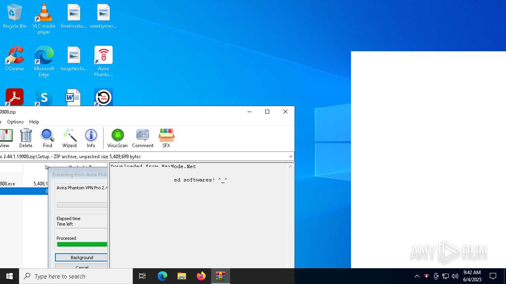Select the 908.exe file row

coord(24,184)
